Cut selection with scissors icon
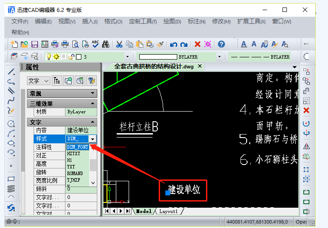This screenshot has width=328, height=228. pos(119,44)
